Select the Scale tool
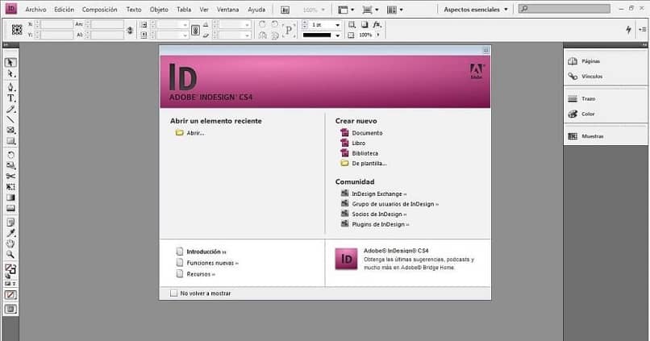 10,166
